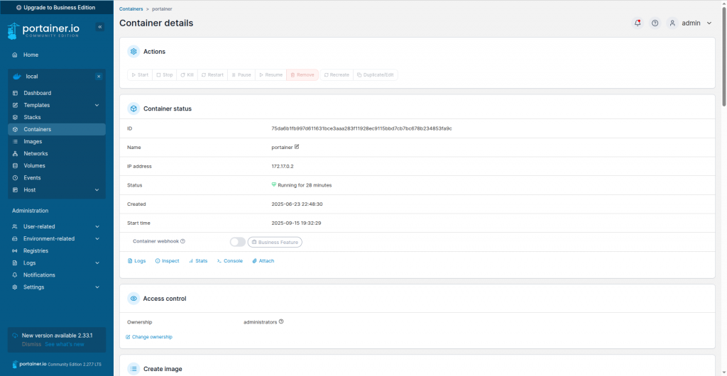
Task: Click the Containers breadcrumb link
Action: (x=131, y=9)
